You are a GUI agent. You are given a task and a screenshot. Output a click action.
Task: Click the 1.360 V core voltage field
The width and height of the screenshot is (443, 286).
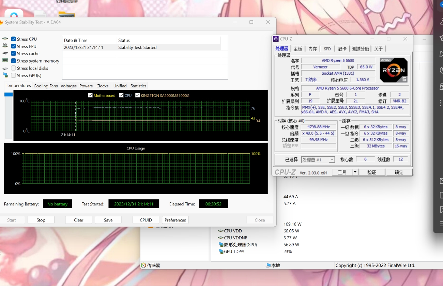pyautogui.click(x=362, y=80)
